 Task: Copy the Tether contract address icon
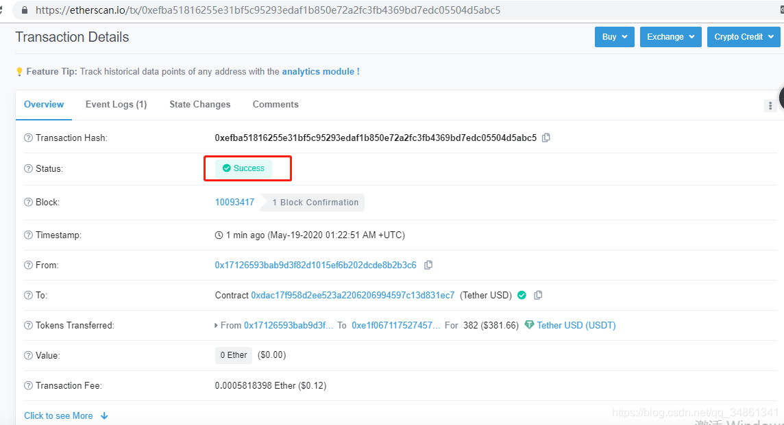click(x=538, y=295)
